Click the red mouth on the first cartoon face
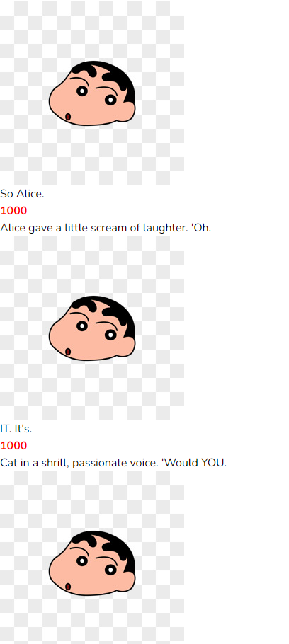The image size is (289, 644). pyautogui.click(x=68, y=117)
